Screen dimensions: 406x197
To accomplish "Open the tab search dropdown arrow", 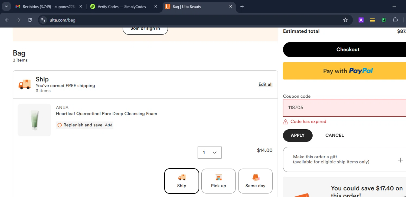I will [6, 6].
